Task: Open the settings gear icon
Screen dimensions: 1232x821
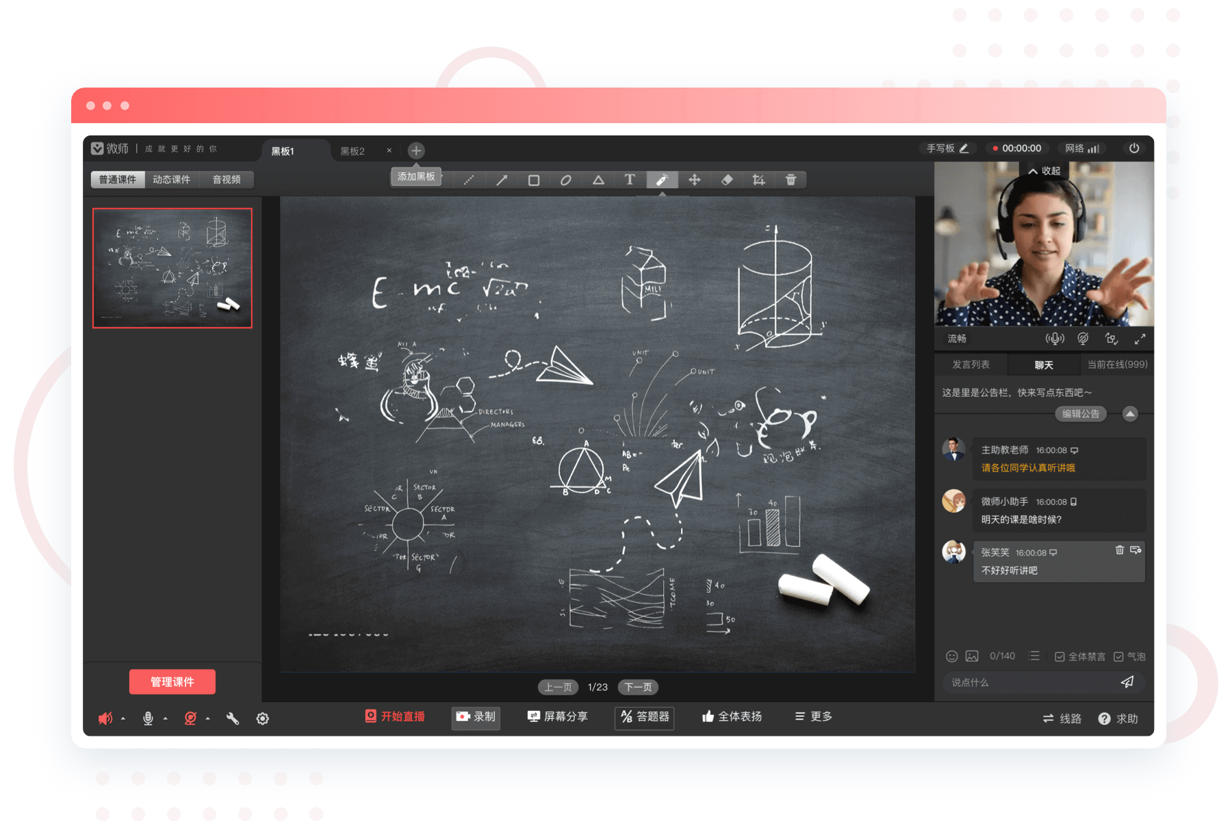Action: click(263, 718)
